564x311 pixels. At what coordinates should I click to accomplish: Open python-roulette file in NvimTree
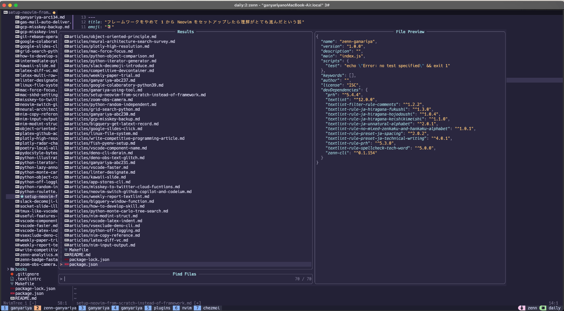[x=36, y=192]
